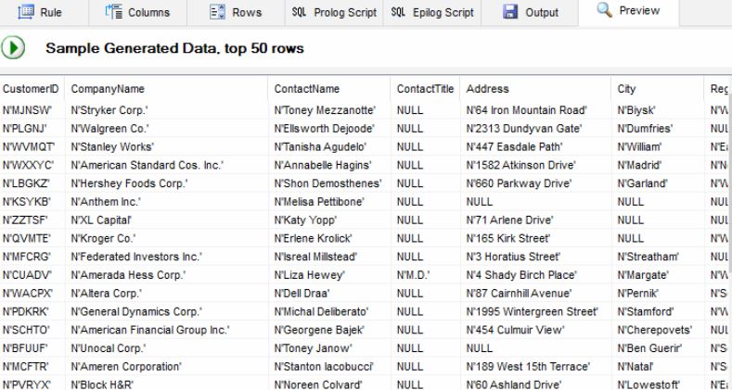Open the SQL Epilog Script tab
The width and height of the screenshot is (732, 390).
tap(431, 13)
